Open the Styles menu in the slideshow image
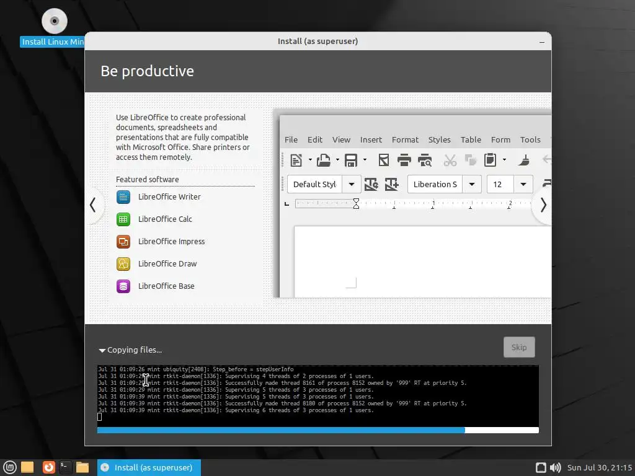The height and width of the screenshot is (476, 635). 440,139
